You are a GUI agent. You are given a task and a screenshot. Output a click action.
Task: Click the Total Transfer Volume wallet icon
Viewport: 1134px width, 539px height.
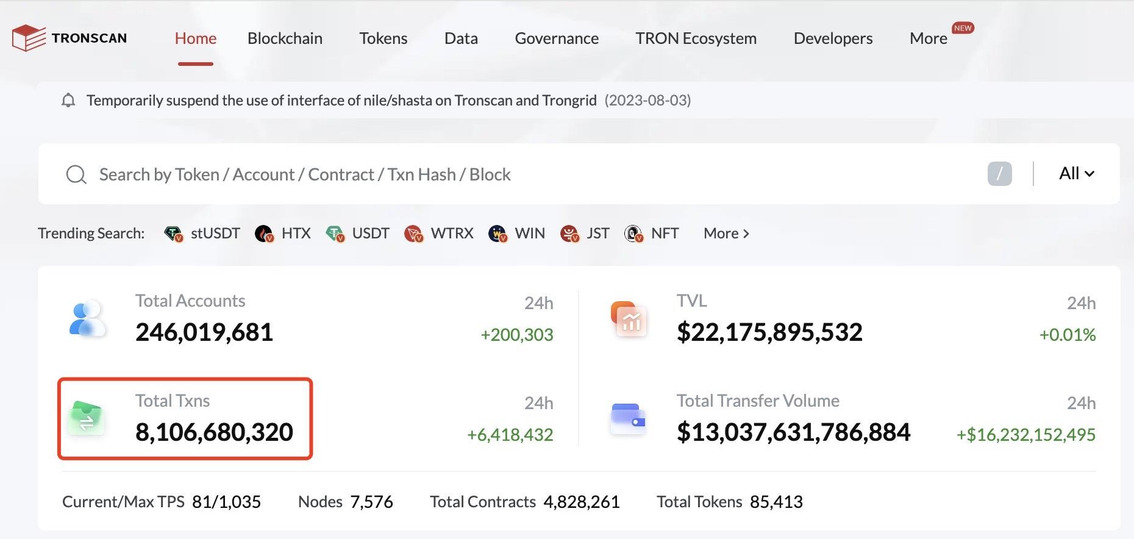[x=628, y=418]
